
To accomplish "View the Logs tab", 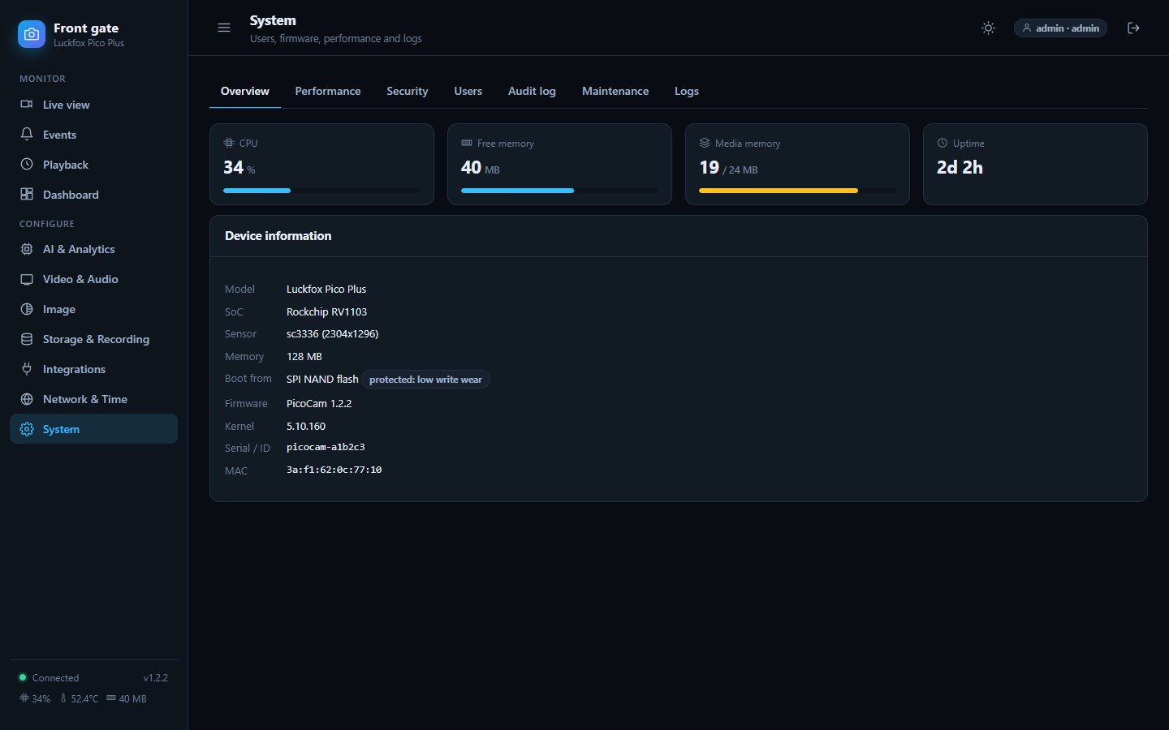I will 687,91.
